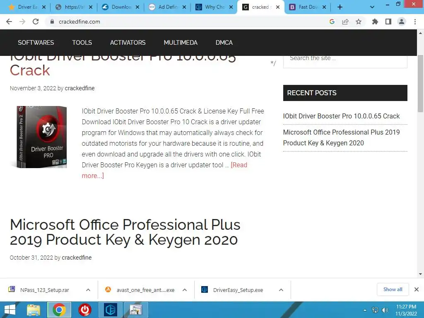The image size is (424, 318).
Task: Open a new browser tab
Action: pos(340,7)
